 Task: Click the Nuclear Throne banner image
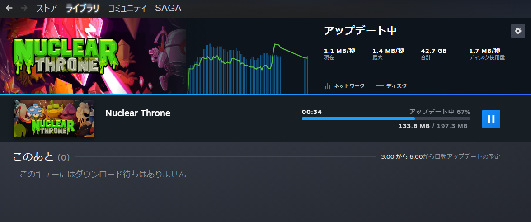coord(93,57)
